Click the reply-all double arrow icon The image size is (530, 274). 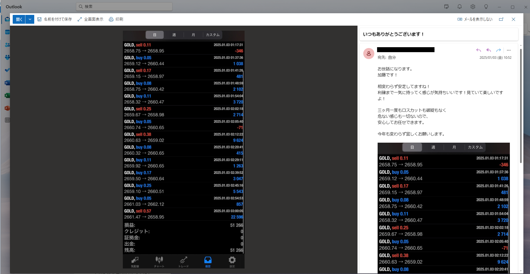pos(489,50)
